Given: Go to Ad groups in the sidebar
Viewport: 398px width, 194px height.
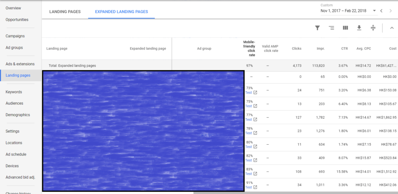Looking at the screenshot, I should (x=14, y=48).
